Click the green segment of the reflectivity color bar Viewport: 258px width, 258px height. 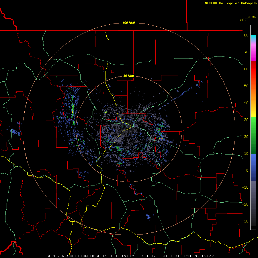(x=253, y=135)
